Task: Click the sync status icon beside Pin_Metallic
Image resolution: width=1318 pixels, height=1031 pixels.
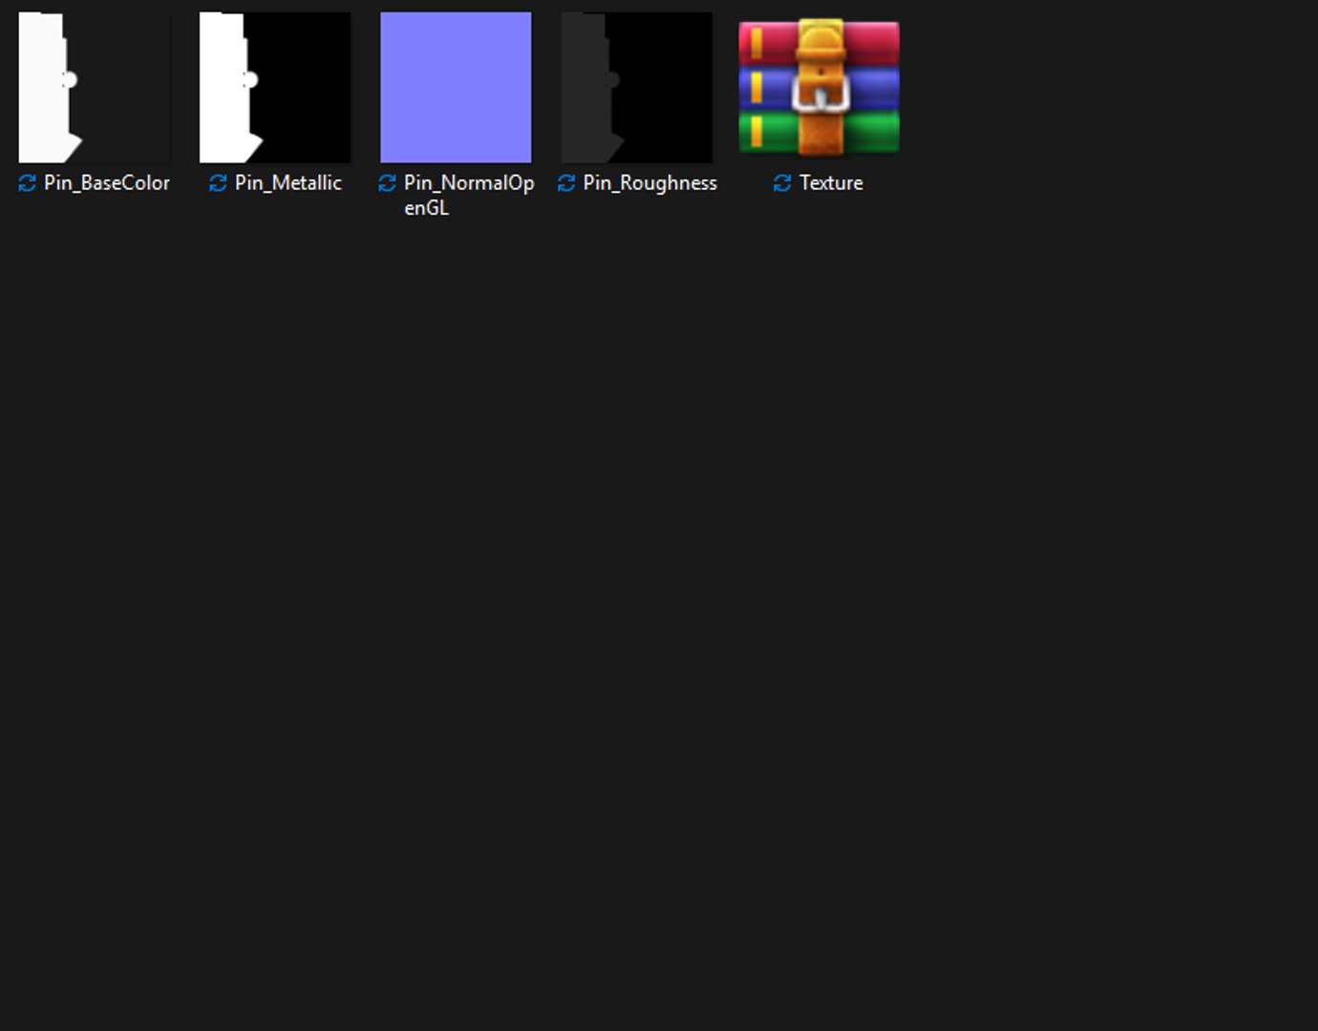Action: (218, 183)
